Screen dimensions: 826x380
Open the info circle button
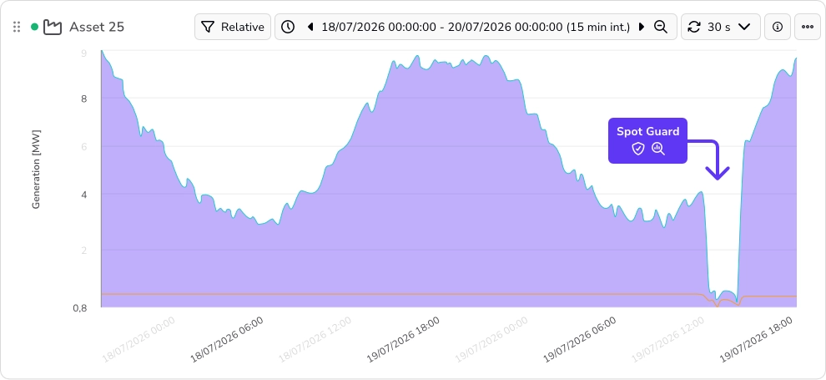[x=778, y=27]
